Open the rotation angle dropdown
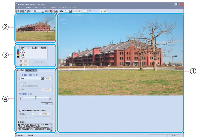The width and height of the screenshot is (200, 139). click(70, 12)
